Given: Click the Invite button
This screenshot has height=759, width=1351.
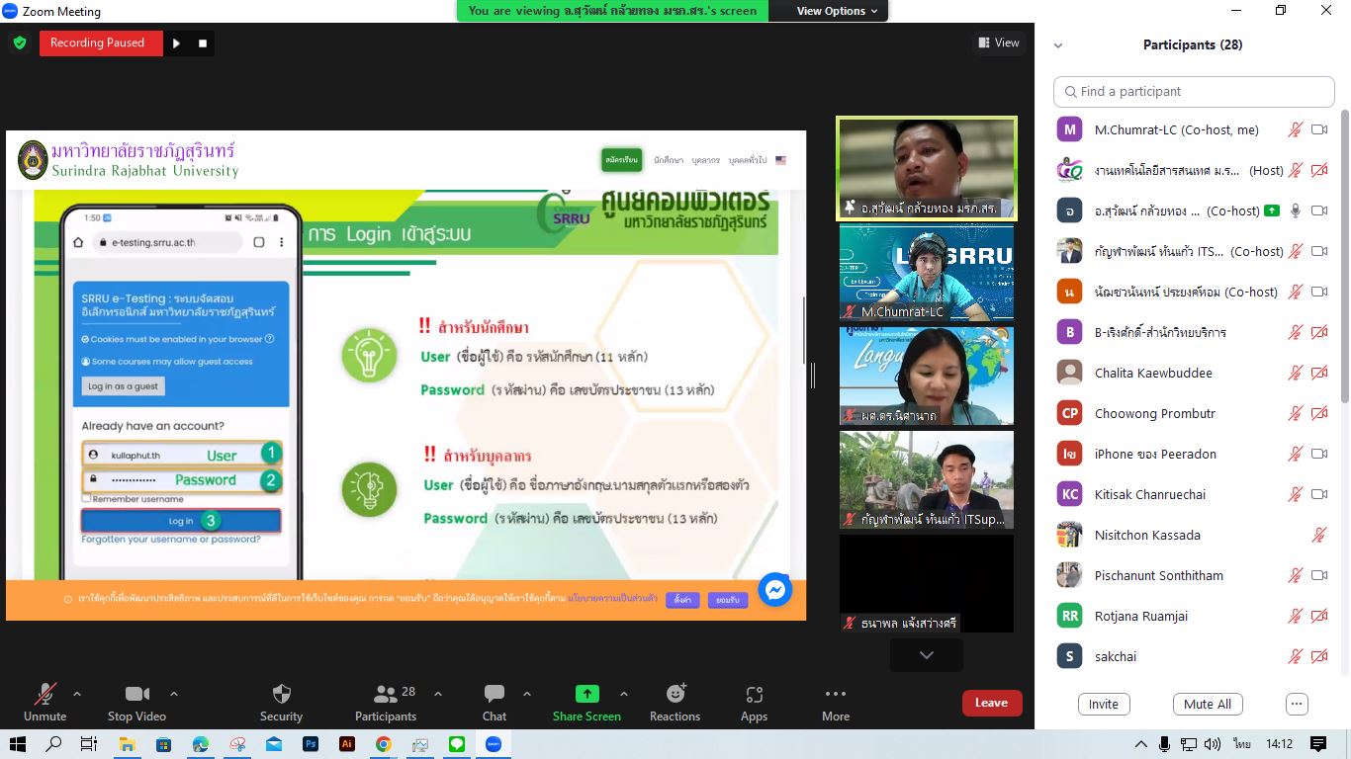Looking at the screenshot, I should click(1104, 704).
